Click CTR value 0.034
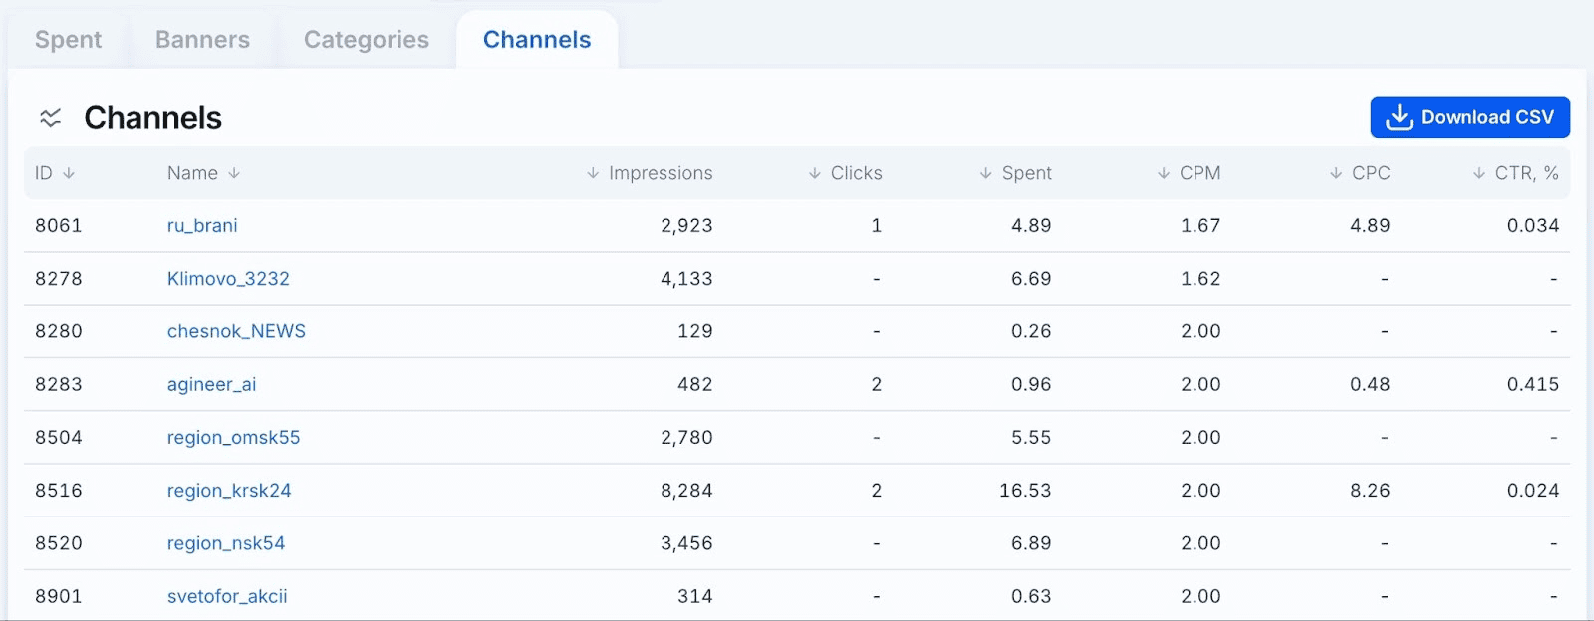Image resolution: width=1594 pixels, height=621 pixels. tap(1533, 226)
